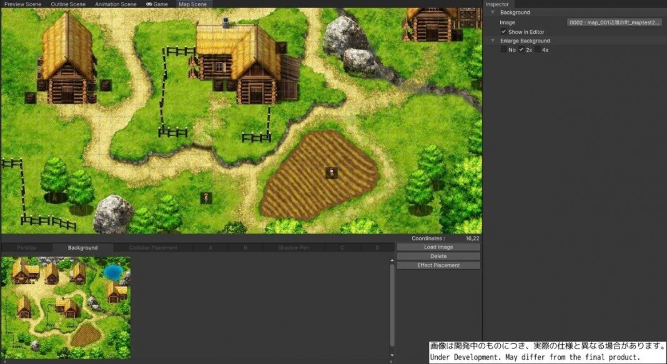Screen dimensions: 667x364
Task: Select the character event on the crop field
Action: (332, 173)
